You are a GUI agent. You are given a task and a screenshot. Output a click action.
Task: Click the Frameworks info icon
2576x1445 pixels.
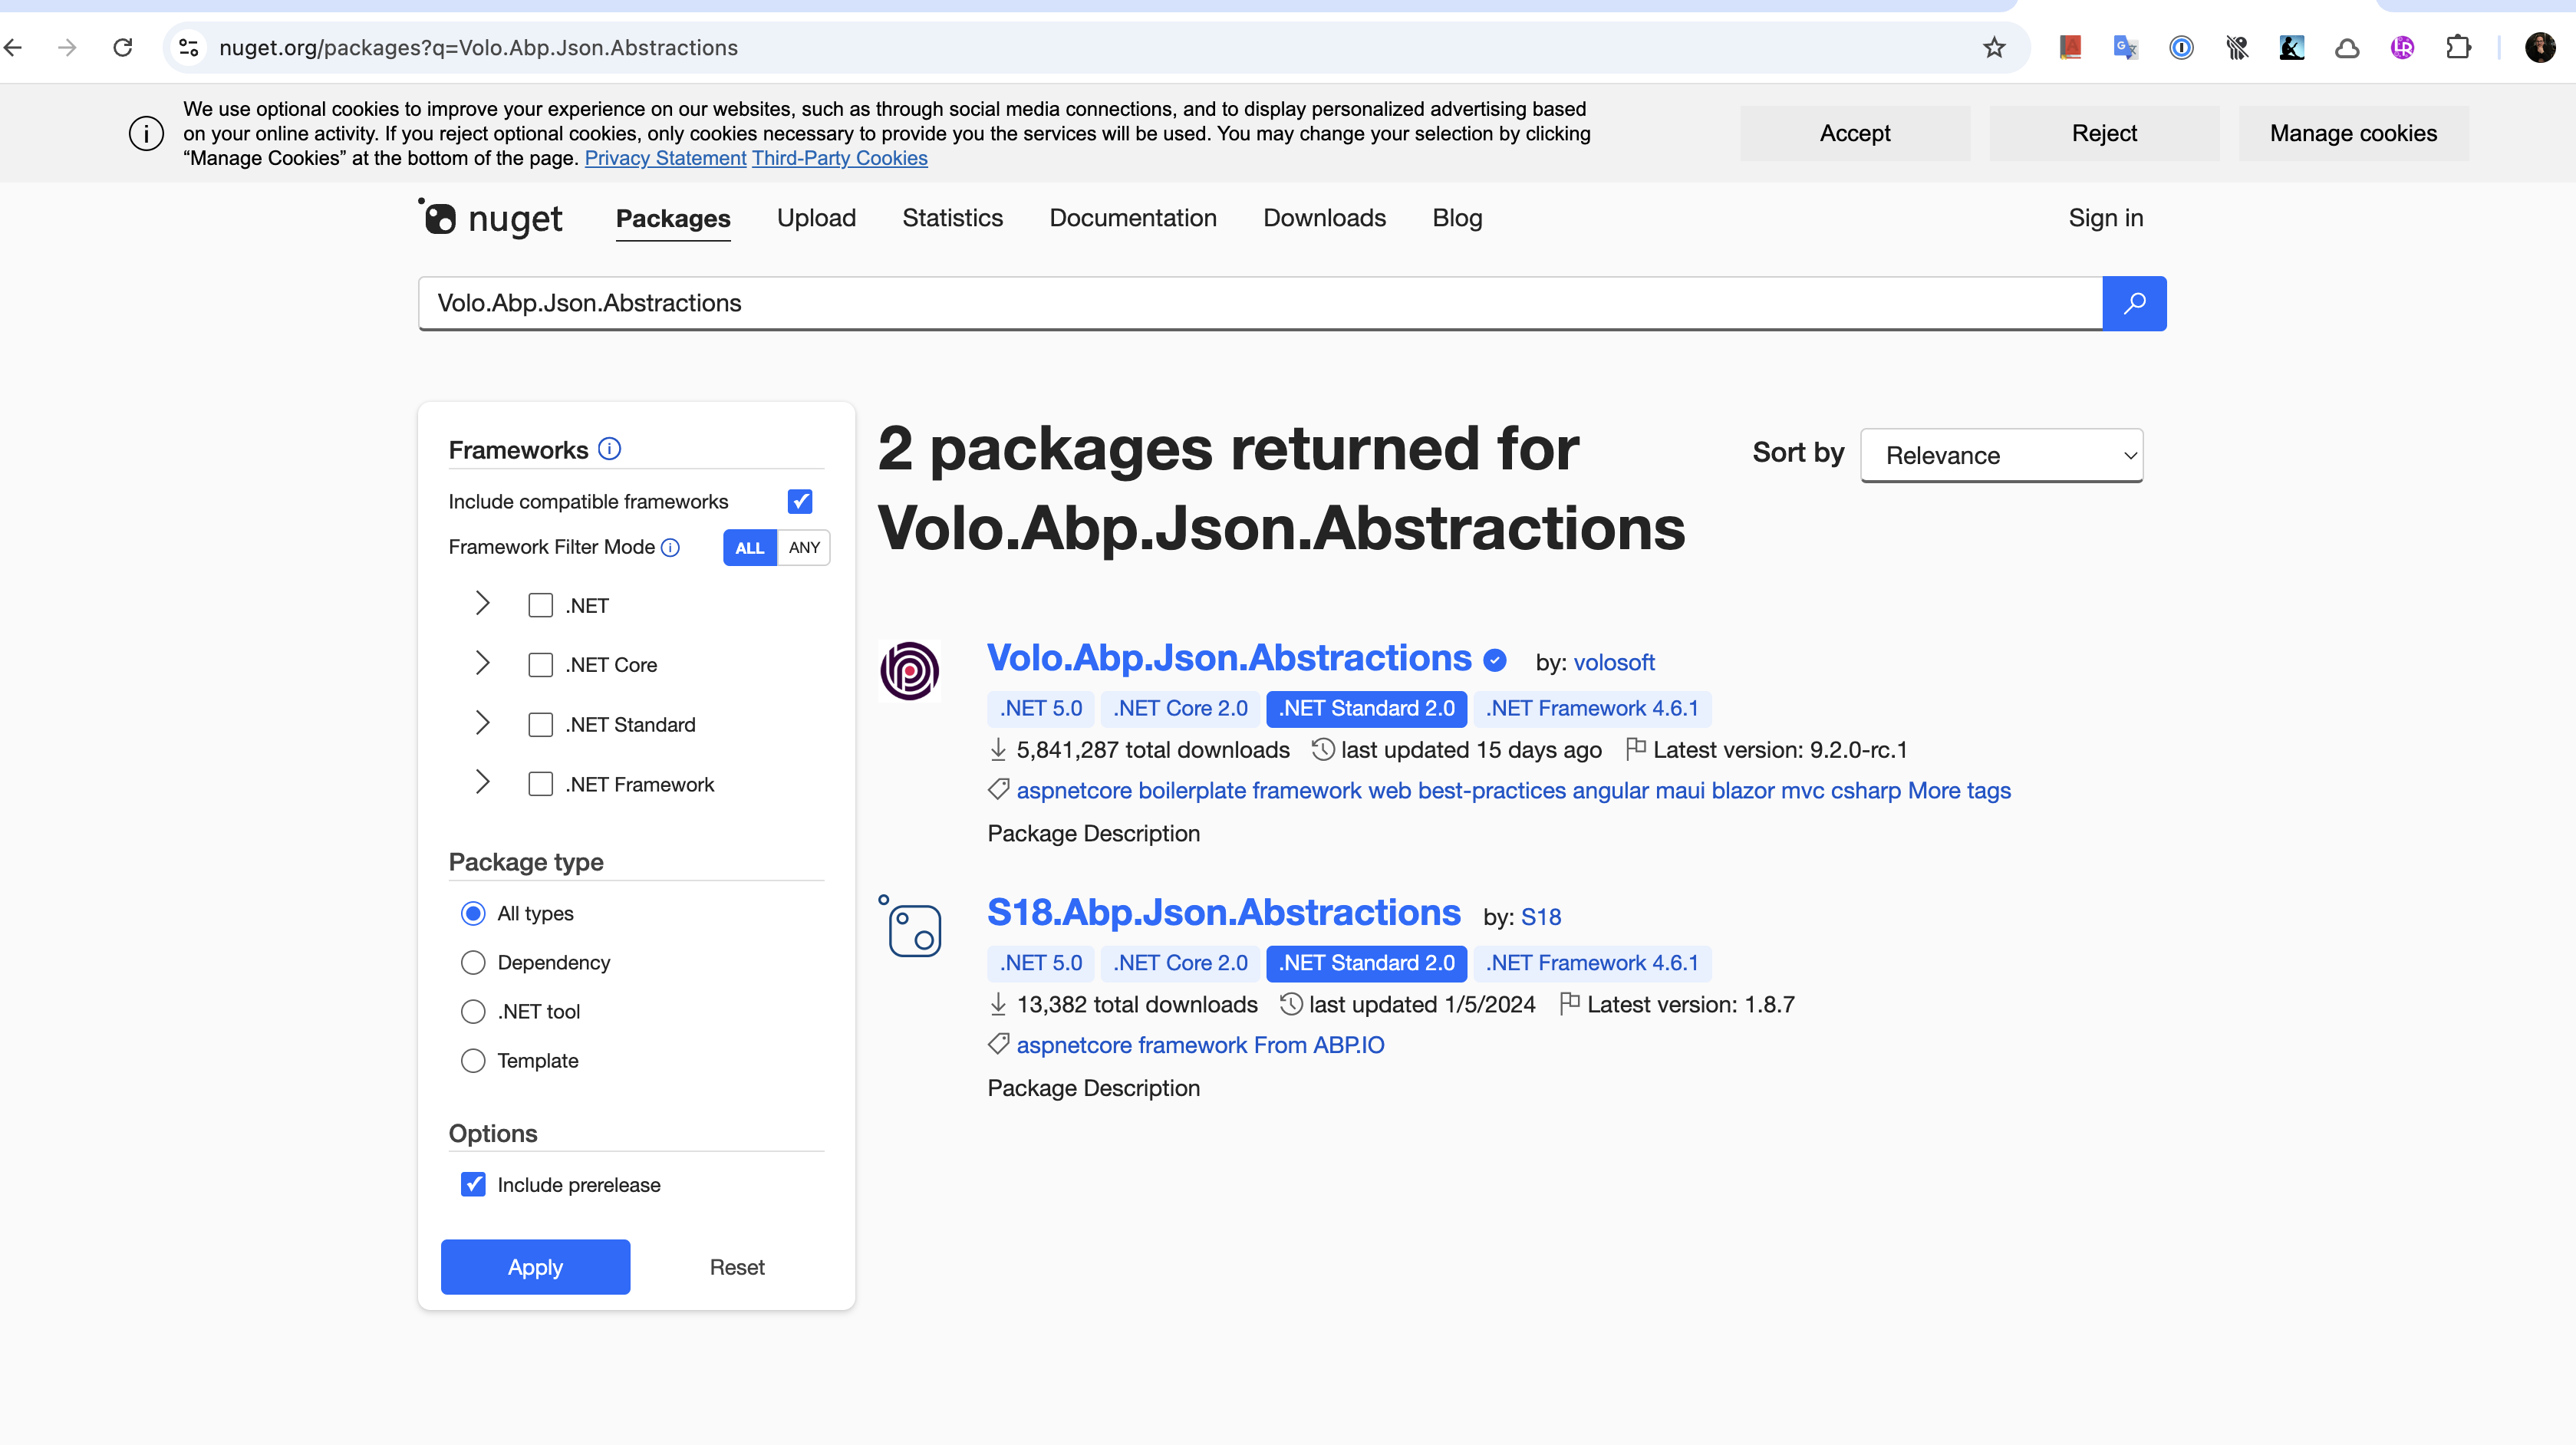[609, 449]
